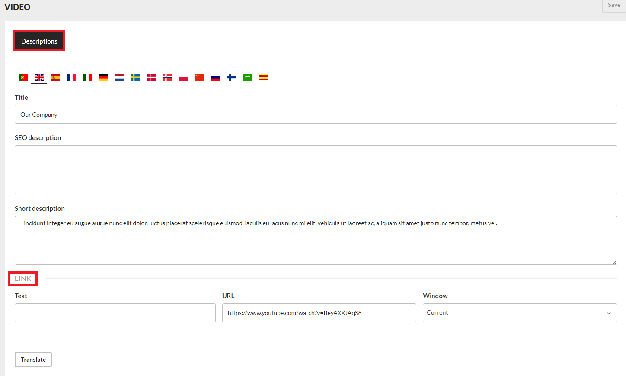Select the Portuguese flag language
This screenshot has height=376, width=626.
pyautogui.click(x=23, y=77)
